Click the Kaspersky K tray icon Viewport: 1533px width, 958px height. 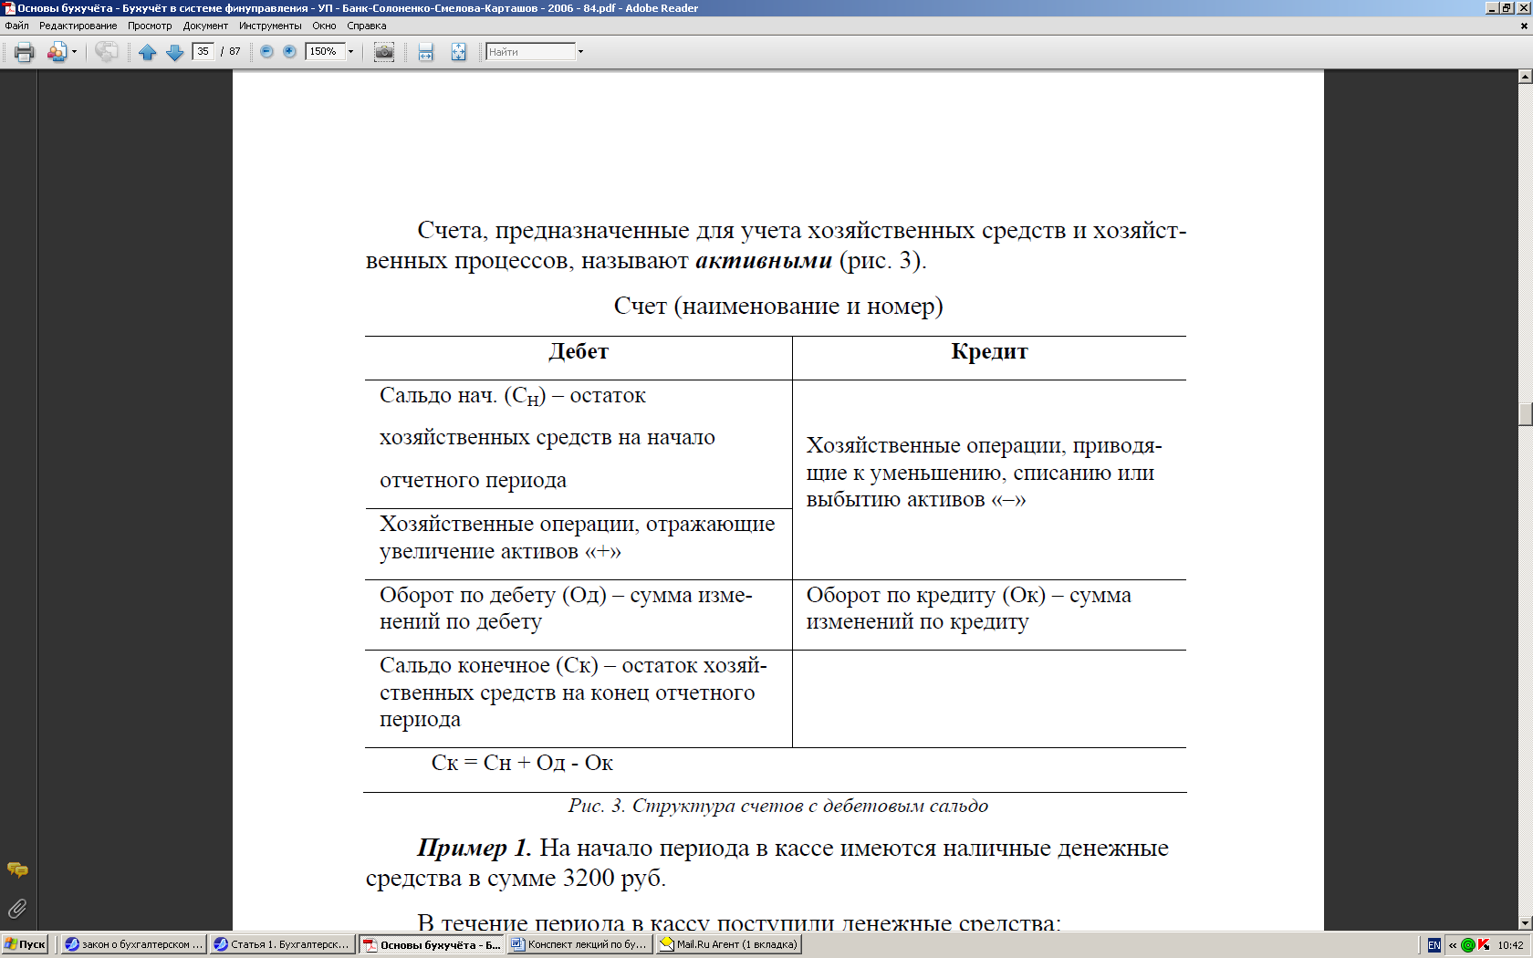click(1484, 945)
